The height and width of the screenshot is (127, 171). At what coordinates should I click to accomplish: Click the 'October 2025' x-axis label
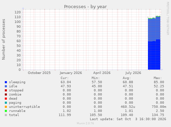[x=39, y=73]
